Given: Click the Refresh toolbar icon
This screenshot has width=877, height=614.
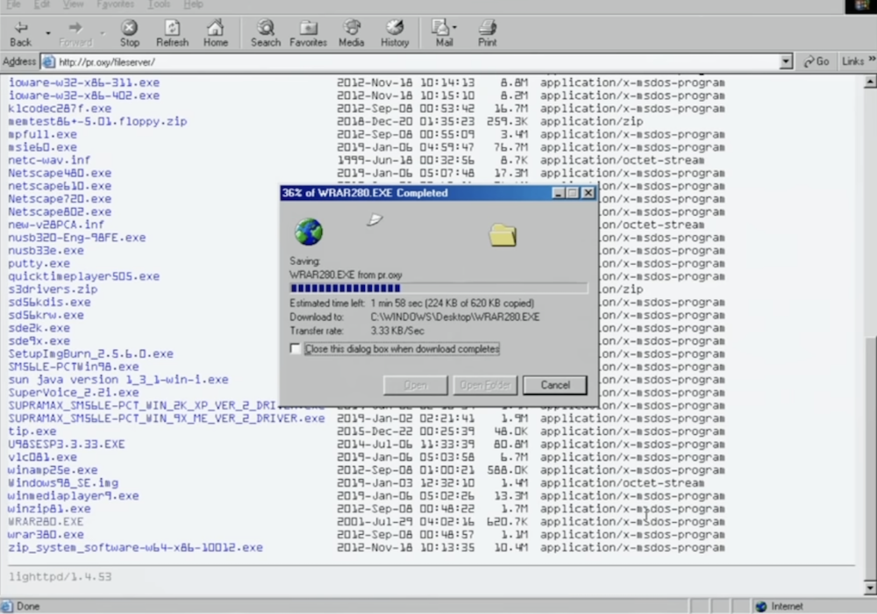Looking at the screenshot, I should (172, 27).
